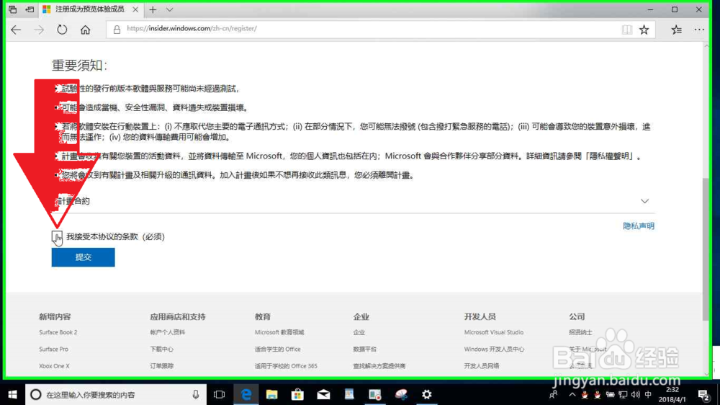The image size is (720, 405).
Task: Open the 隐私声明 link
Action: click(638, 226)
